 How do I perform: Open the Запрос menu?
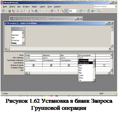[x=34, y=6]
